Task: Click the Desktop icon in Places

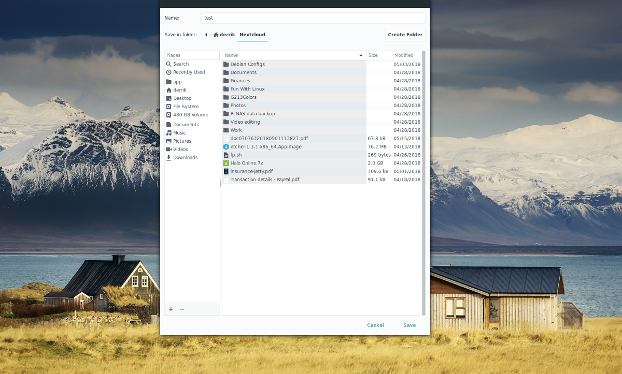Action: (168, 98)
